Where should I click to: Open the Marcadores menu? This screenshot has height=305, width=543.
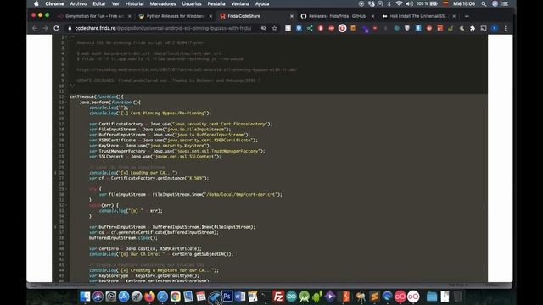163,3
